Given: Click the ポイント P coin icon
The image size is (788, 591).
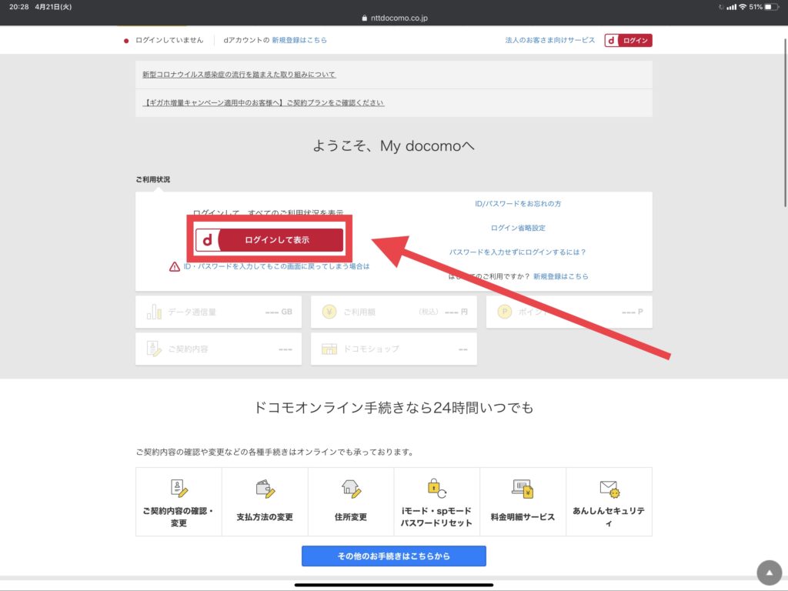Looking at the screenshot, I should pyautogui.click(x=505, y=312).
